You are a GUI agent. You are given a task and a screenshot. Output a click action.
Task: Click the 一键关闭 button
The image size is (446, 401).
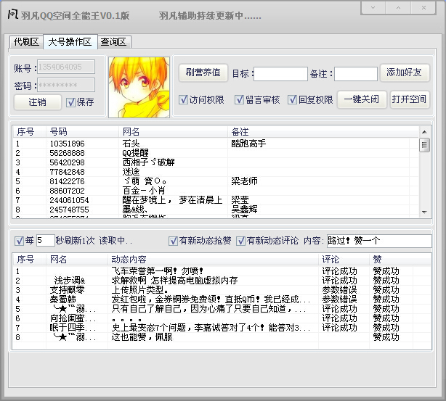[x=362, y=99]
